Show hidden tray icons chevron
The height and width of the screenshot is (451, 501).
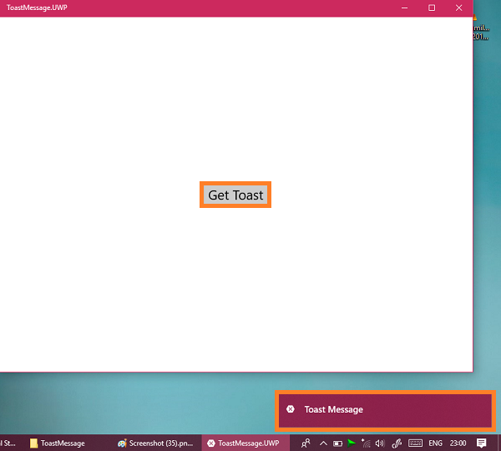click(323, 443)
